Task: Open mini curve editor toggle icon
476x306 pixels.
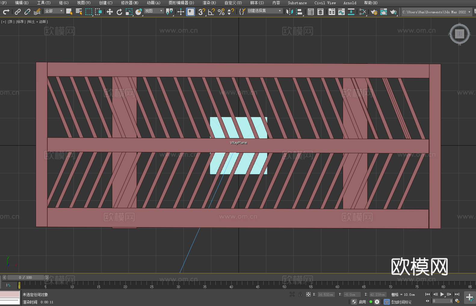Action: pyautogui.click(x=8, y=285)
